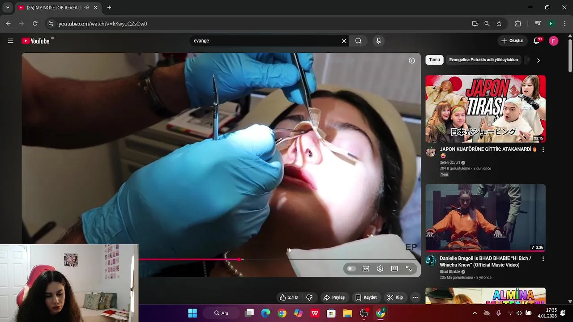Click the Selen Özyurt channel name
The width and height of the screenshot is (573, 322).
(450, 163)
